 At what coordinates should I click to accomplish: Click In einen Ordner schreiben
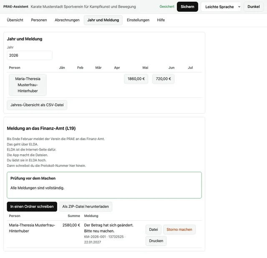click(x=32, y=207)
